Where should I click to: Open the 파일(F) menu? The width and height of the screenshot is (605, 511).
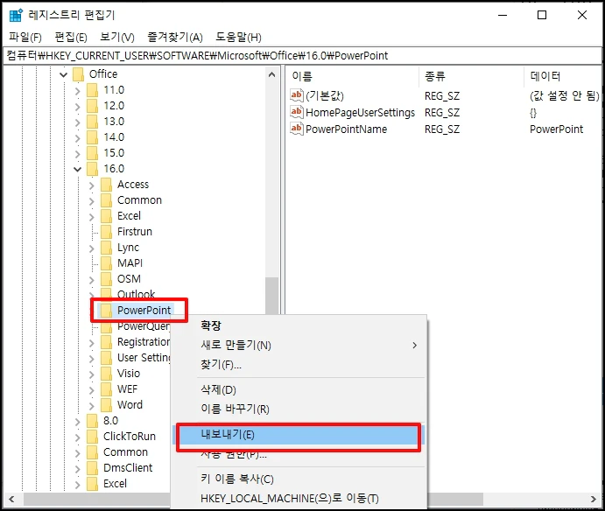coord(25,37)
